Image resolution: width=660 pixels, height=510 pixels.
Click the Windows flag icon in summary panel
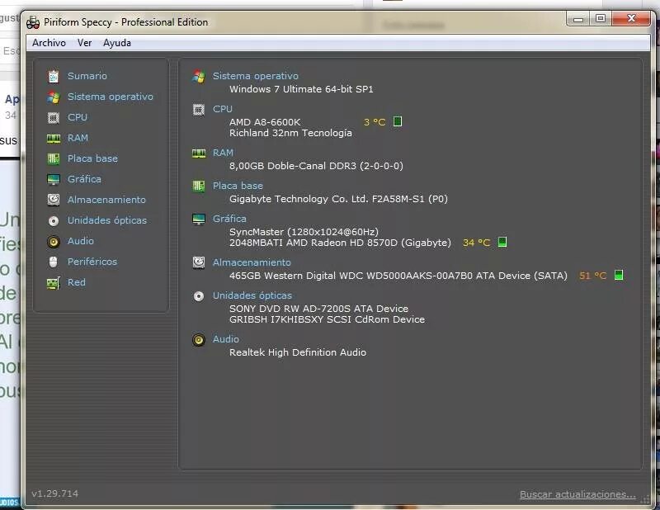(199, 76)
